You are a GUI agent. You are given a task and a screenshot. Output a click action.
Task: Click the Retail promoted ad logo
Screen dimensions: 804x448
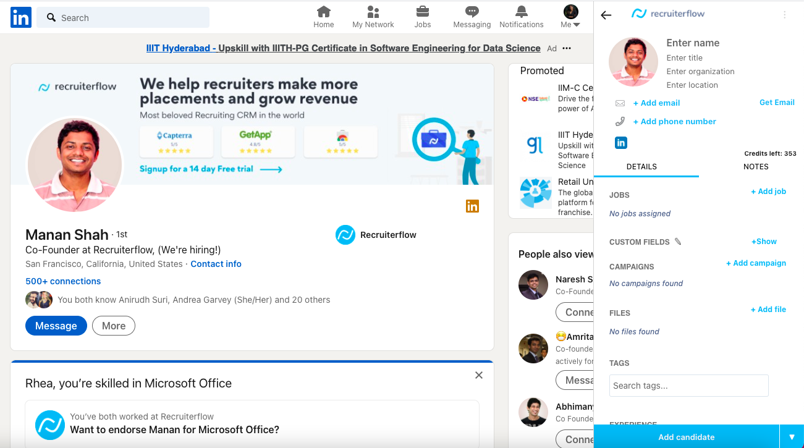pyautogui.click(x=535, y=192)
